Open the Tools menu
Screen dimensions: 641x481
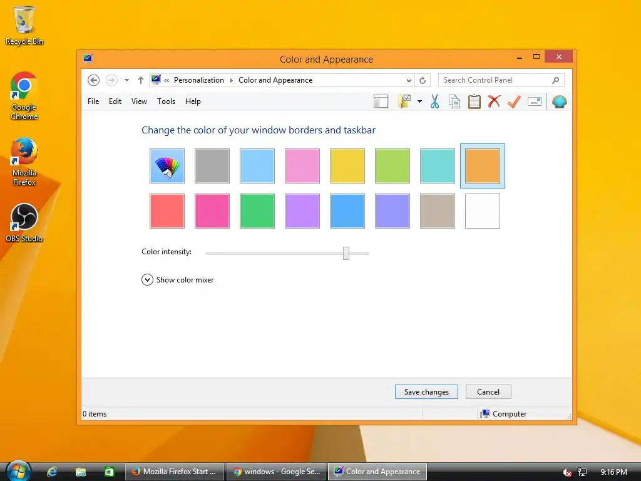(x=166, y=101)
